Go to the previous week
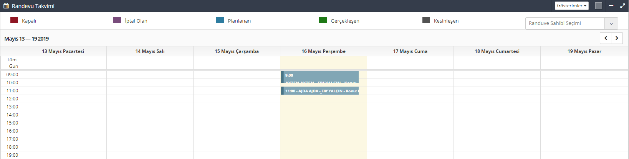 click(606, 38)
